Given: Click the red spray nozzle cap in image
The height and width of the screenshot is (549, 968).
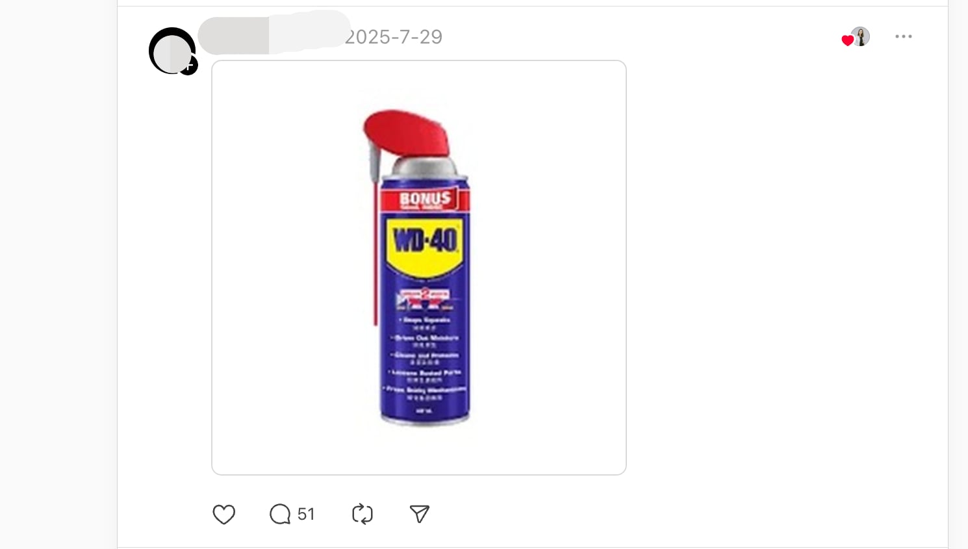Looking at the screenshot, I should pos(407,133).
